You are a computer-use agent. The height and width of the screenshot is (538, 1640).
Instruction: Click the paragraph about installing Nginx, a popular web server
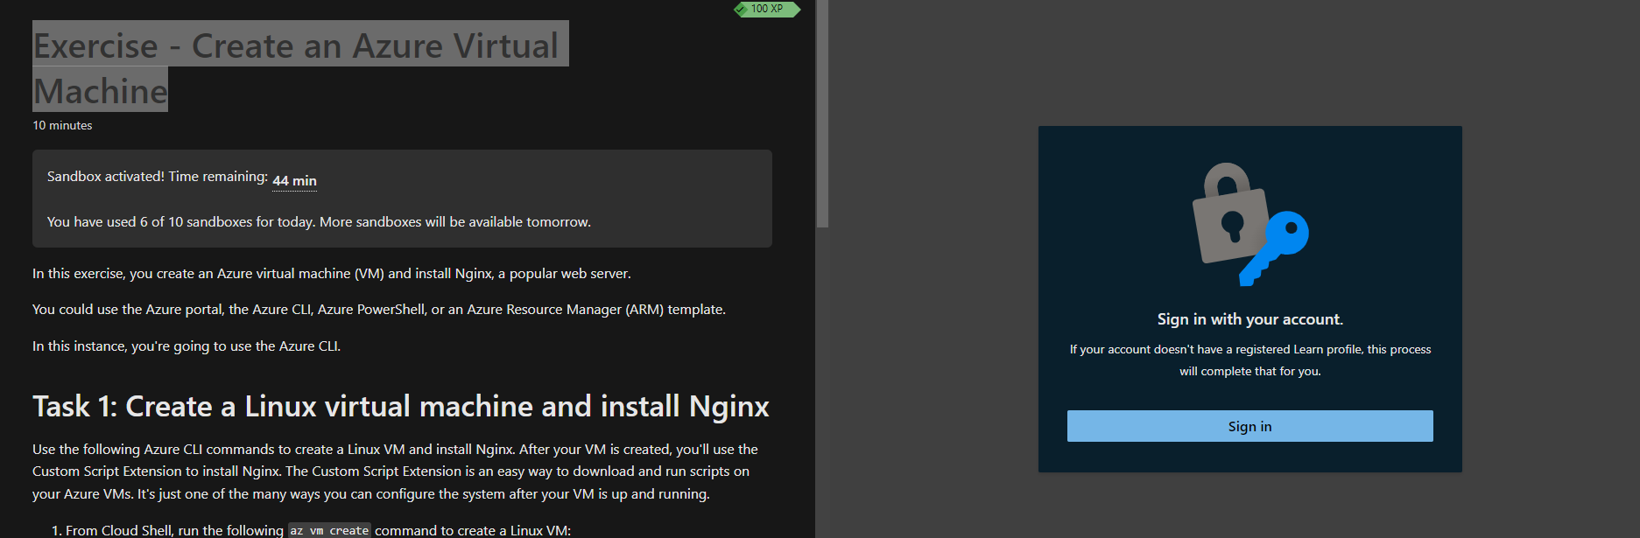point(332,274)
